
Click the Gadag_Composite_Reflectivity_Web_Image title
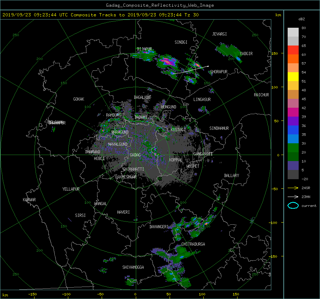point(160,5)
